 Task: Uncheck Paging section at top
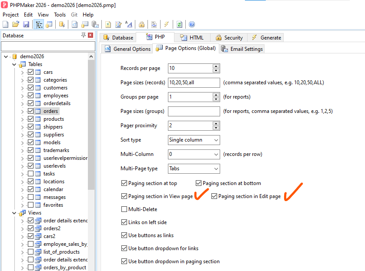pos(124,183)
